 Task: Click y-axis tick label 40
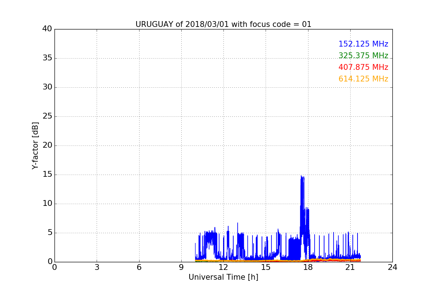pyautogui.click(x=47, y=29)
